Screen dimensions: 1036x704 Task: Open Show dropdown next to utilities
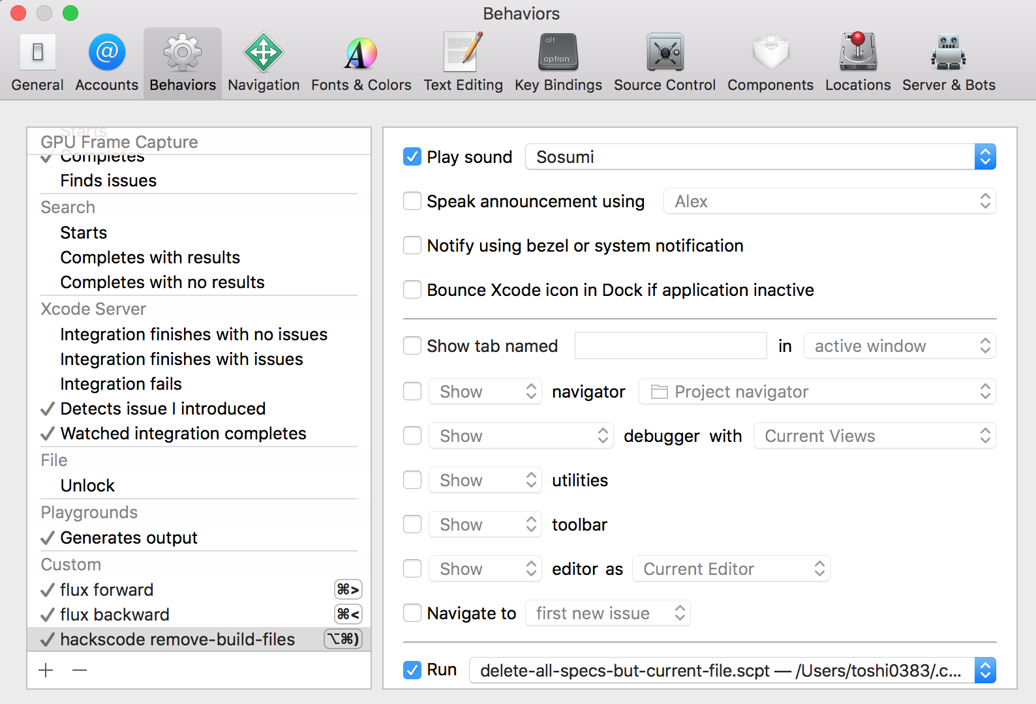click(485, 480)
